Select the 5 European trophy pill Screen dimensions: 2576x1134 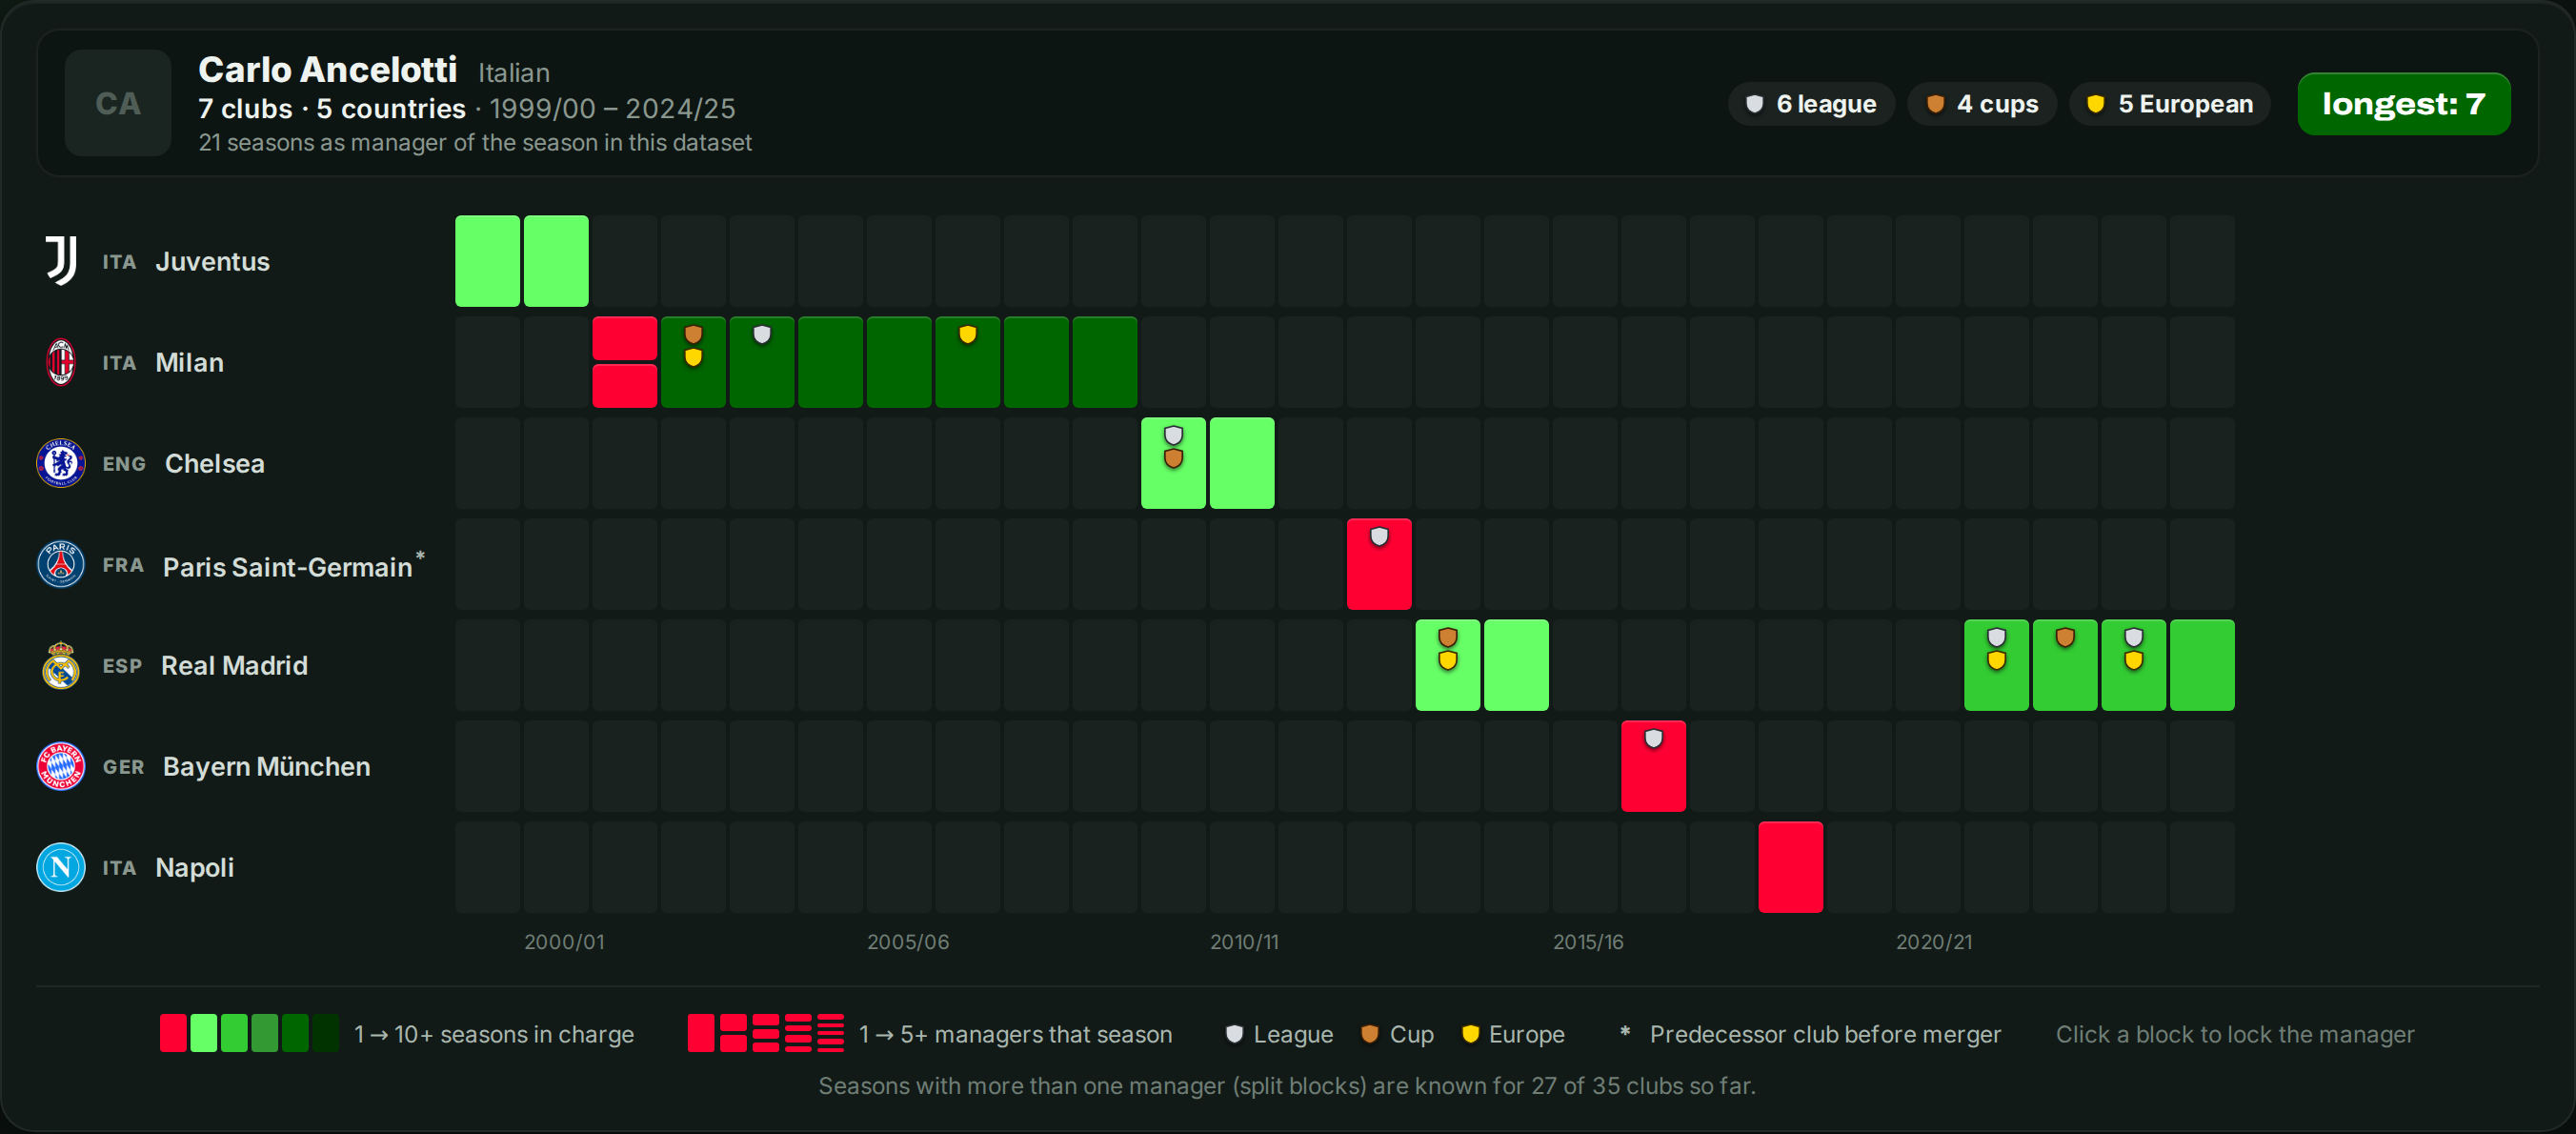(2170, 104)
